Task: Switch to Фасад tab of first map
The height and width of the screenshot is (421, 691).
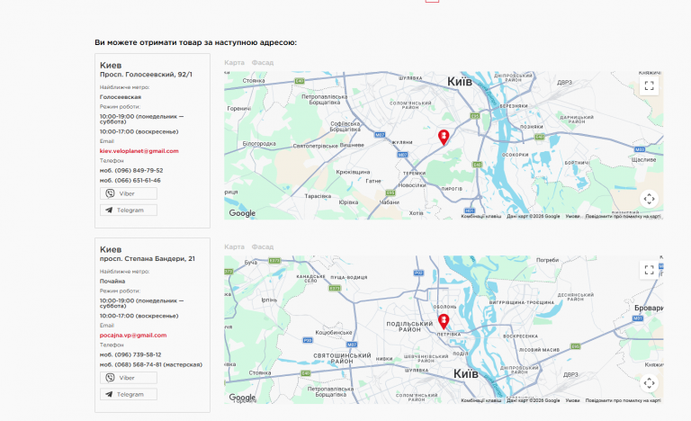Action: click(262, 63)
